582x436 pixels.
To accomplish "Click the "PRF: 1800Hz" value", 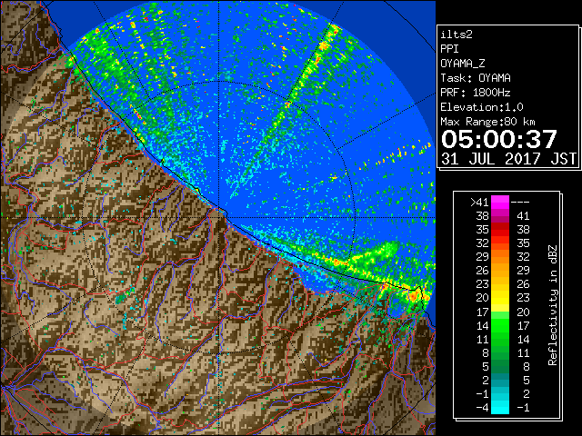I will (x=476, y=93).
